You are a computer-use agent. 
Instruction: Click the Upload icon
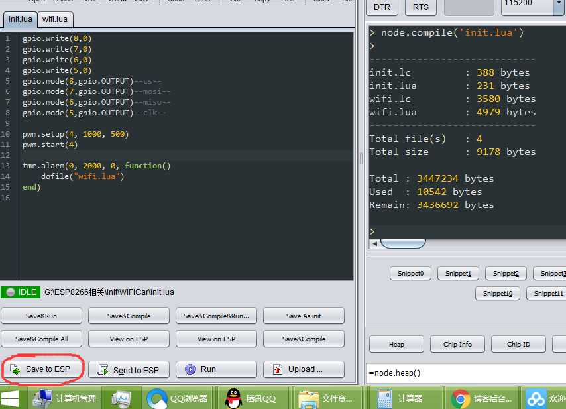pyautogui.click(x=278, y=369)
